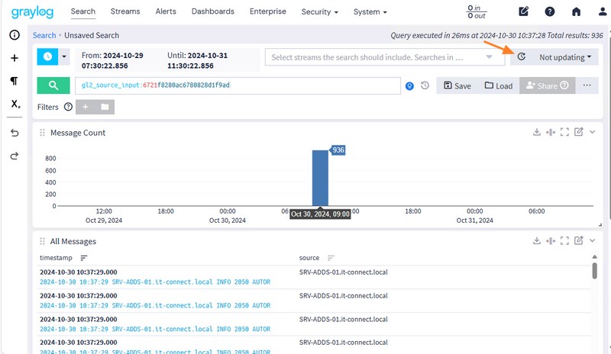611x354 pixels.
Task: Click the Save search button
Action: pyautogui.click(x=457, y=86)
